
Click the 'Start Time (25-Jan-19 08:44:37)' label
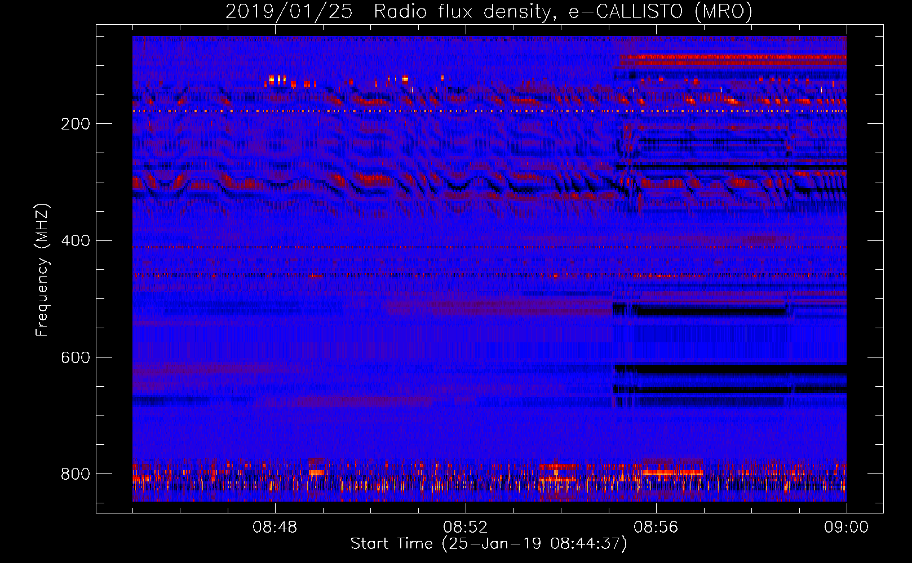click(x=489, y=544)
